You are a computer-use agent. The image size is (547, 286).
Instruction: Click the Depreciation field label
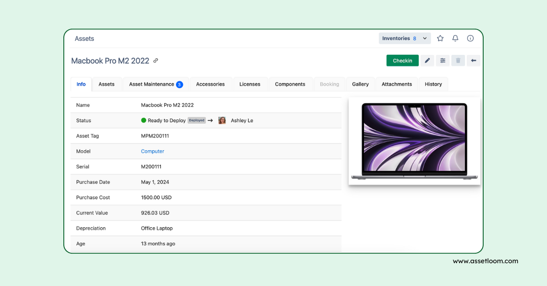91,229
